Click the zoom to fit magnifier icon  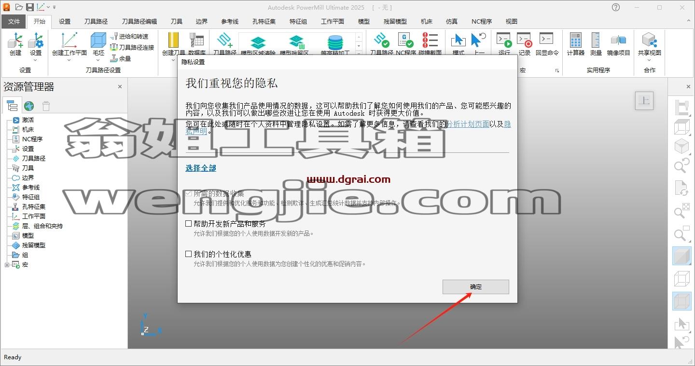pos(681,211)
